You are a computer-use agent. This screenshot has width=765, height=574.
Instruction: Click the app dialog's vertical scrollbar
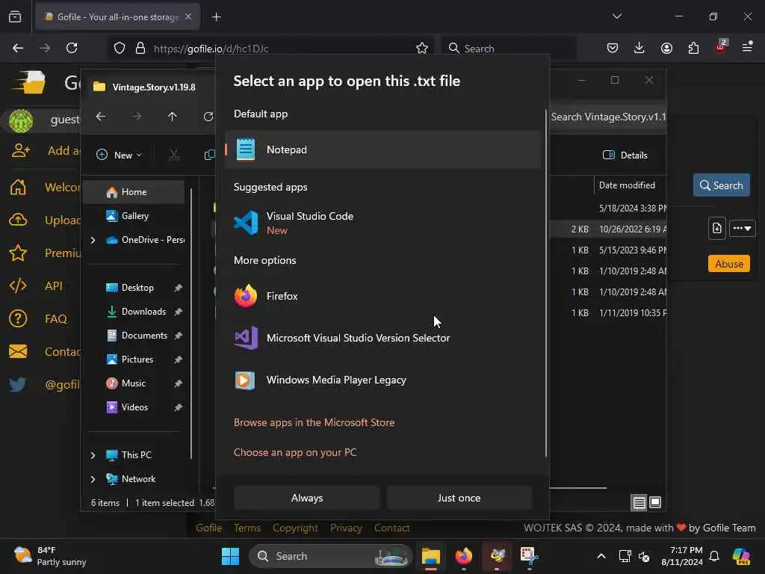coord(546,283)
